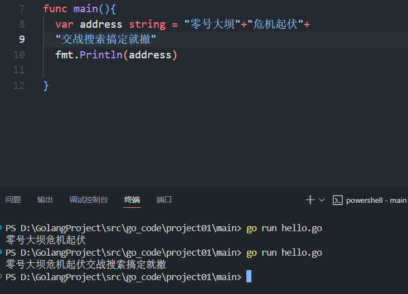408x294 pixels.
Task: Switch to the 调试控制台 tab
Action: tap(89, 200)
